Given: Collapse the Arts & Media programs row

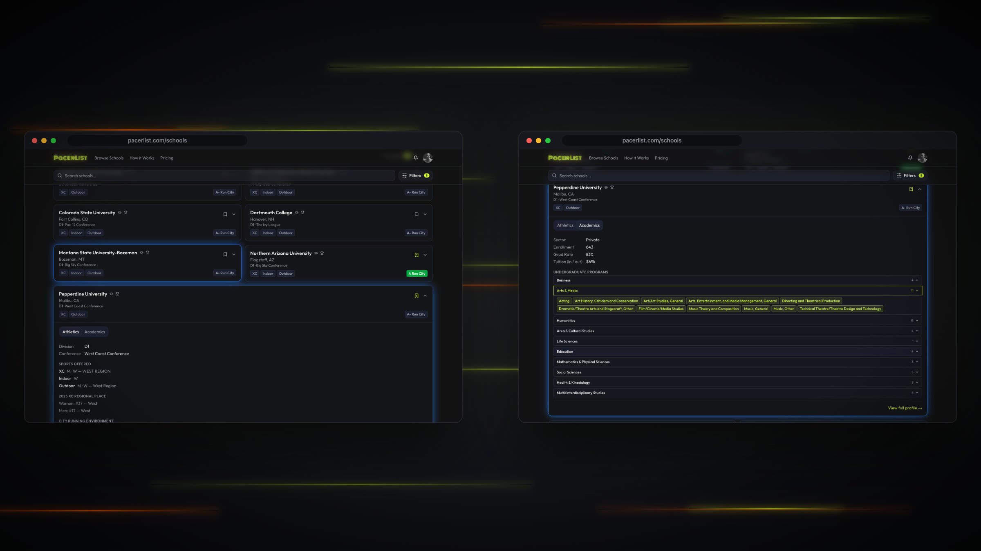Looking at the screenshot, I should tap(737, 291).
